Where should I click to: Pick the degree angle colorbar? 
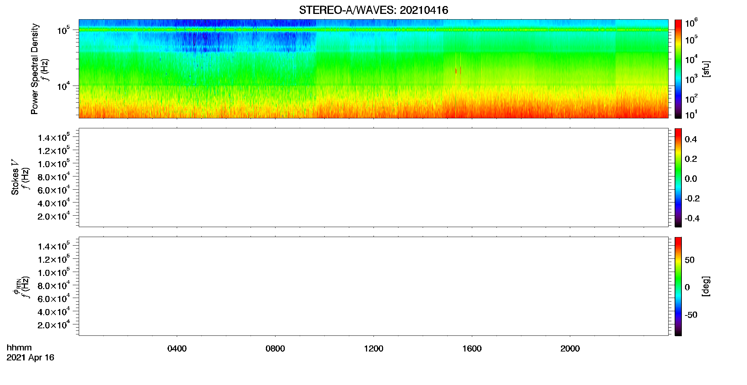(678, 286)
